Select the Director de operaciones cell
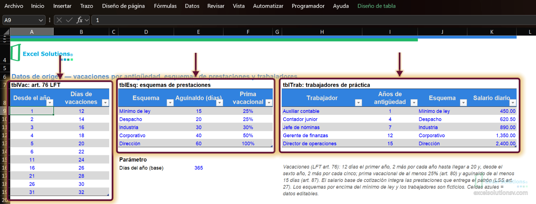The width and height of the screenshot is (536, 204). (x=322, y=144)
